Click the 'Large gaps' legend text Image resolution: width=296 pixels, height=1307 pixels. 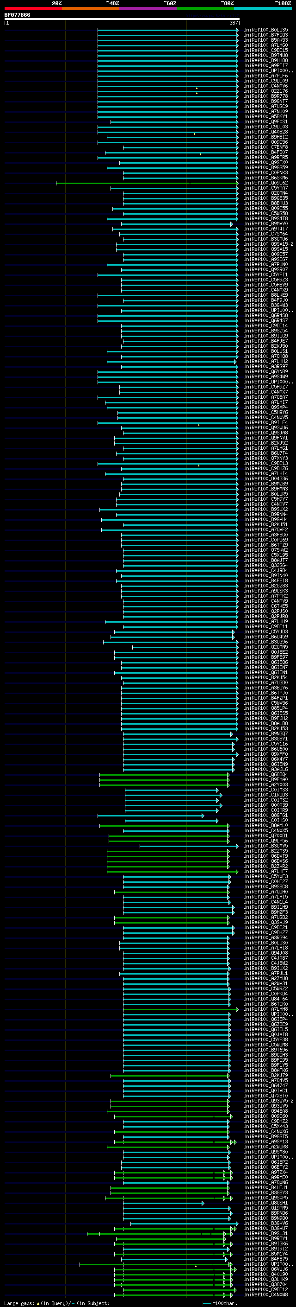20,1303
